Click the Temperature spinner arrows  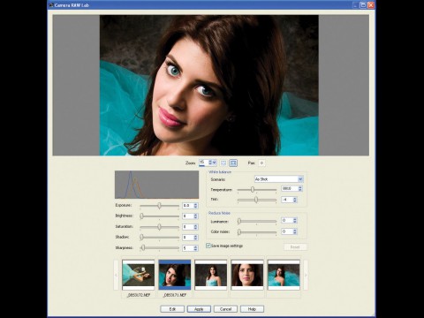[x=300, y=188]
